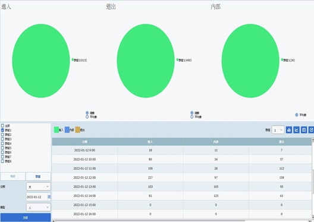Click 退出 value 7 in 9:00 row
Screen dimensions: 314x222
tap(281, 150)
